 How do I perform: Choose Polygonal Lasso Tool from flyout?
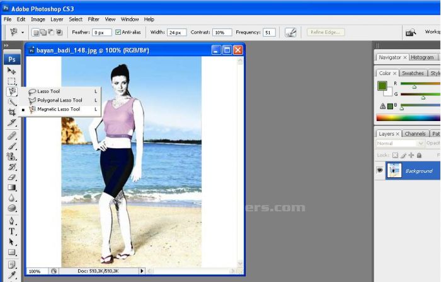(60, 100)
